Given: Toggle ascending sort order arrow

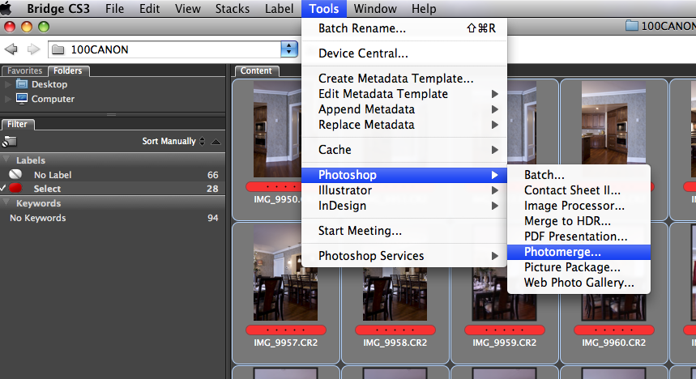Looking at the screenshot, I should (216, 142).
